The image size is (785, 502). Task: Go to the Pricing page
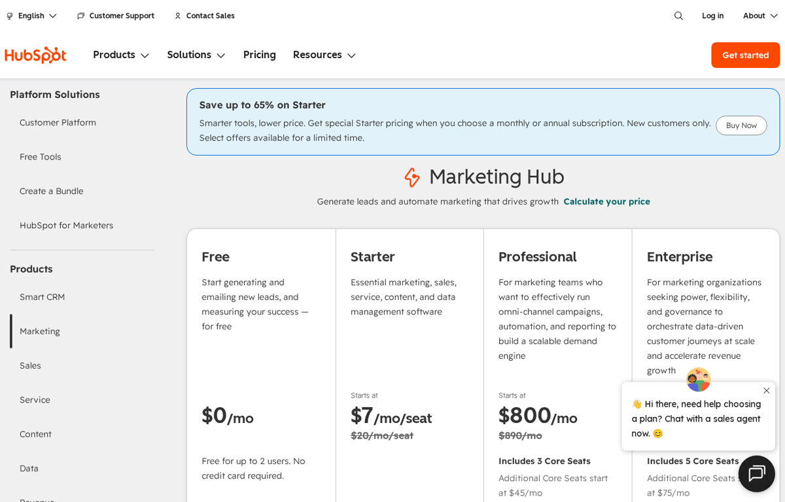(260, 55)
